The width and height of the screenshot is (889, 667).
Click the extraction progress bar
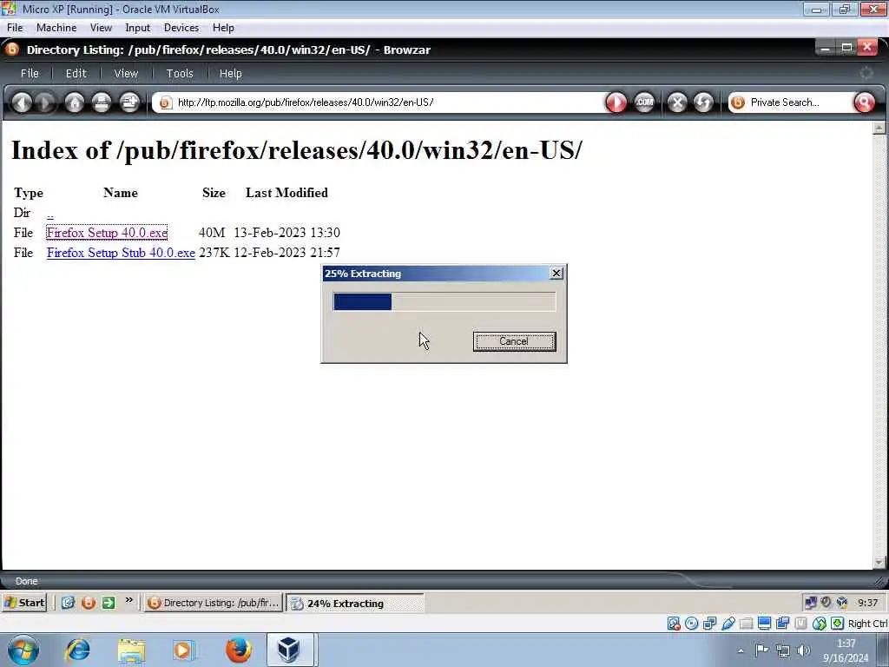pos(444,301)
